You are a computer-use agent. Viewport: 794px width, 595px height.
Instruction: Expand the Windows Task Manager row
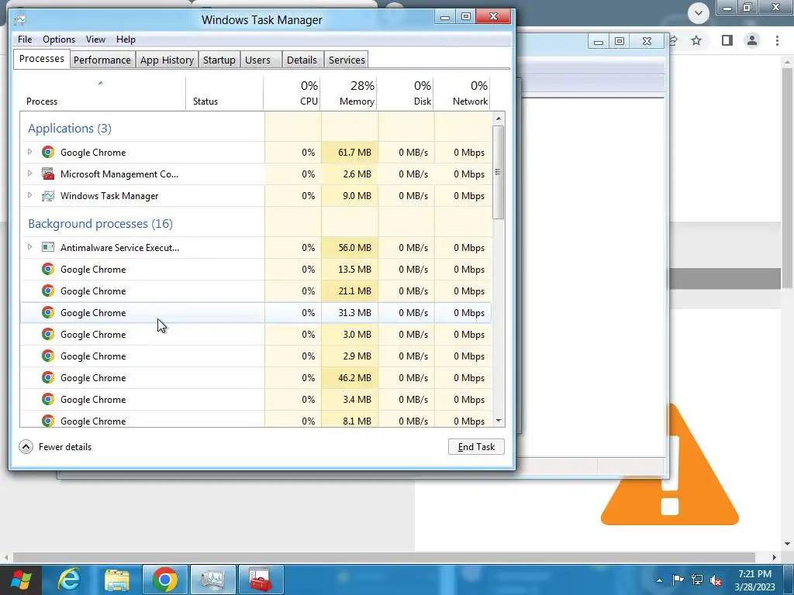pos(29,195)
